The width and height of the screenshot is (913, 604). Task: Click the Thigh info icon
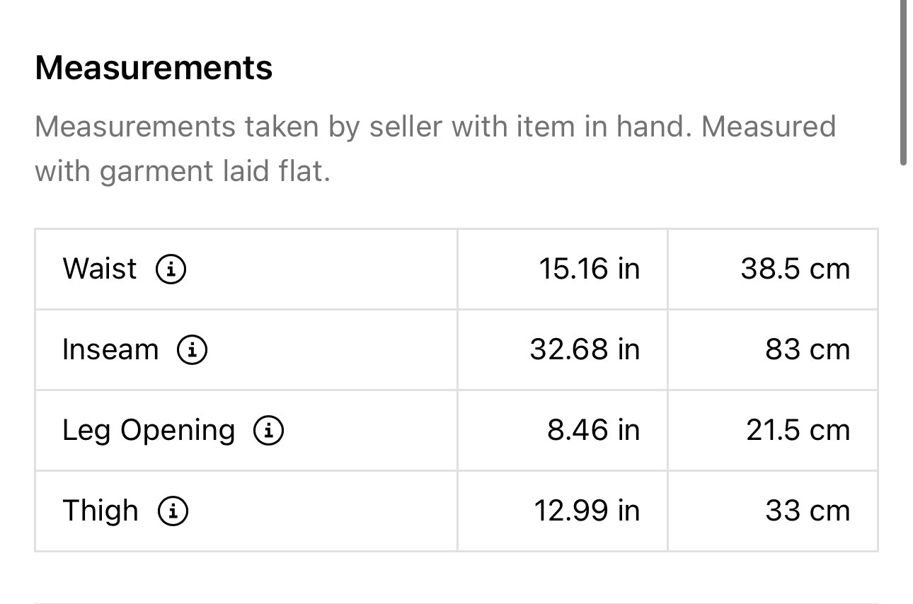coord(173,511)
